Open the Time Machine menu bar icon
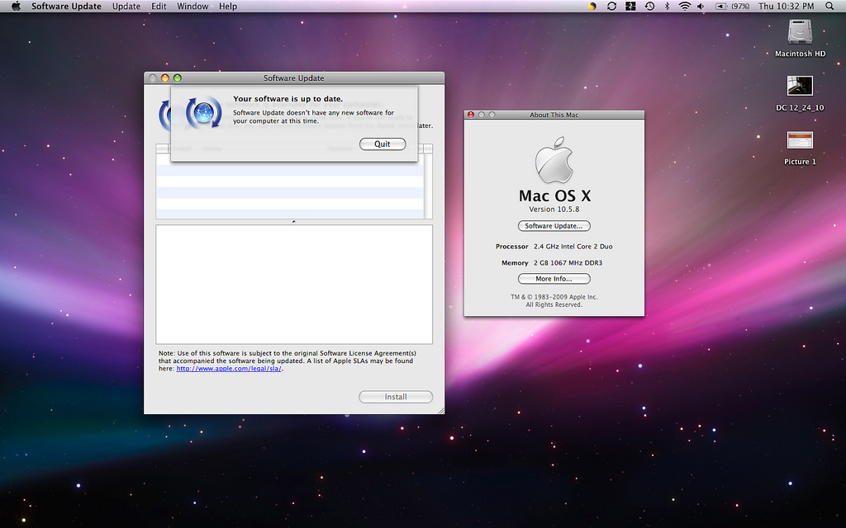Screen dimensions: 846x528 pyautogui.click(x=649, y=7)
